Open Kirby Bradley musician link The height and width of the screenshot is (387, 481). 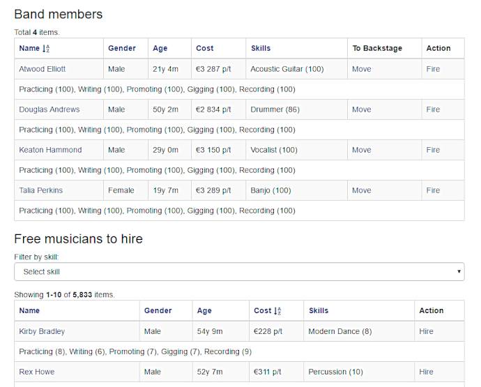pos(42,331)
